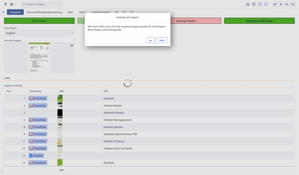Click the add new record plus icon
Screen dimensions: 299x175
click(x=266, y=4)
